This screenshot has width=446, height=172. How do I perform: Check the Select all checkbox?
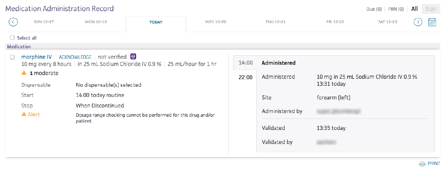(12, 38)
